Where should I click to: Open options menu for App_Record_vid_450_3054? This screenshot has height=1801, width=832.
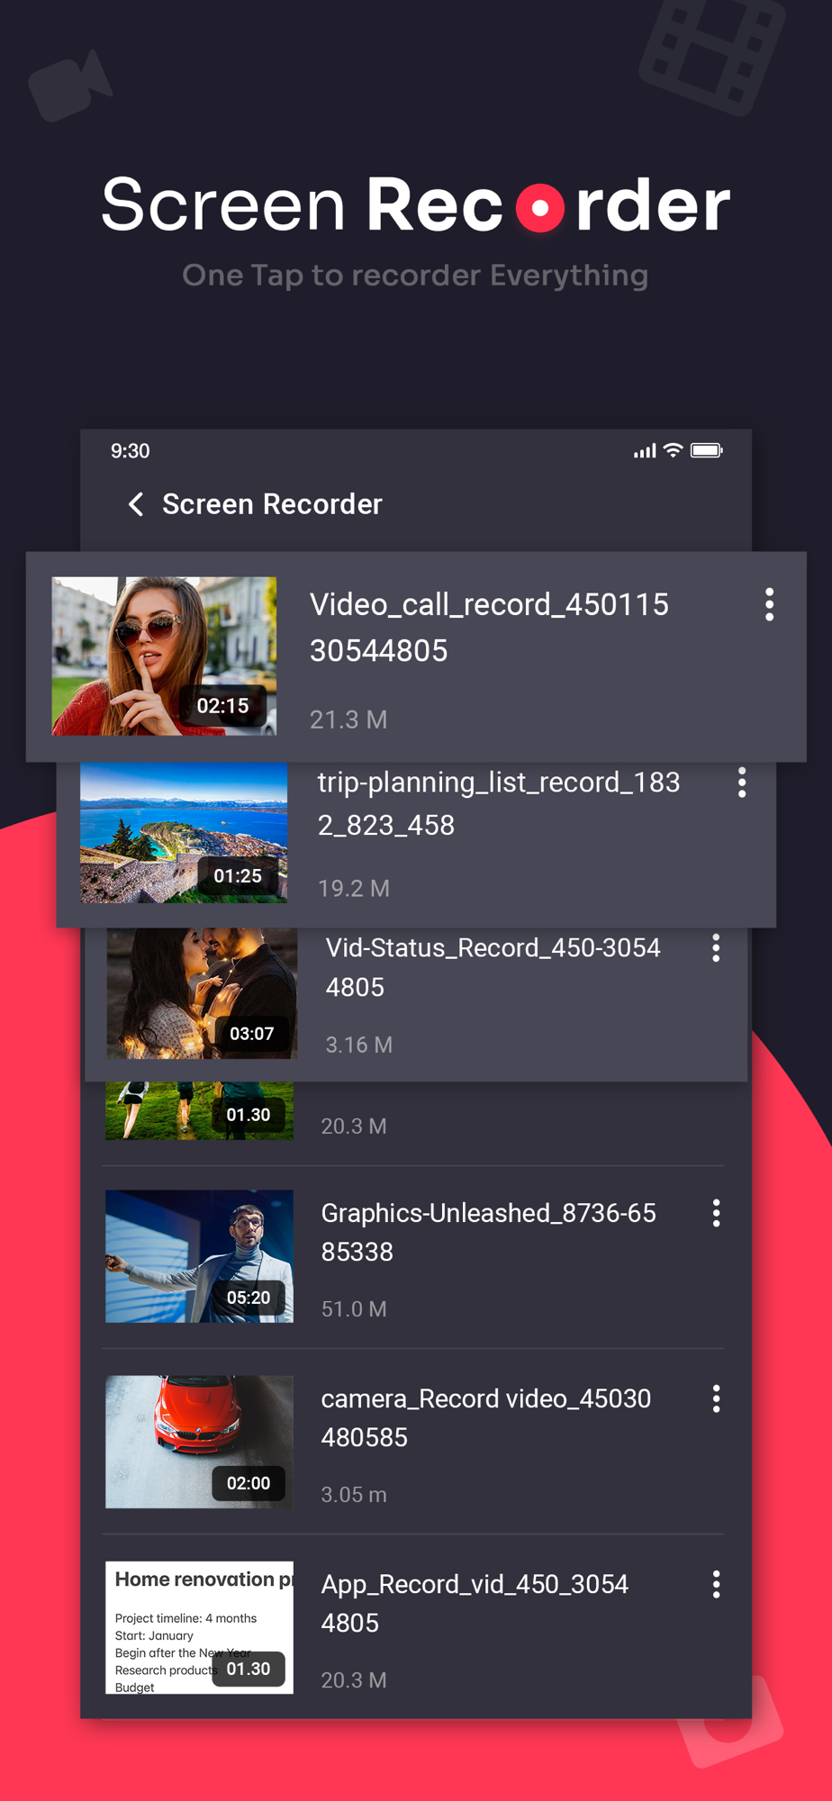pos(717,1584)
